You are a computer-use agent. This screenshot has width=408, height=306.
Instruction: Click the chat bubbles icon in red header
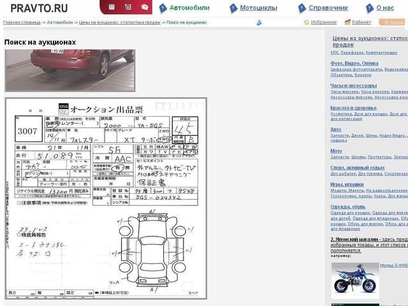145,7
